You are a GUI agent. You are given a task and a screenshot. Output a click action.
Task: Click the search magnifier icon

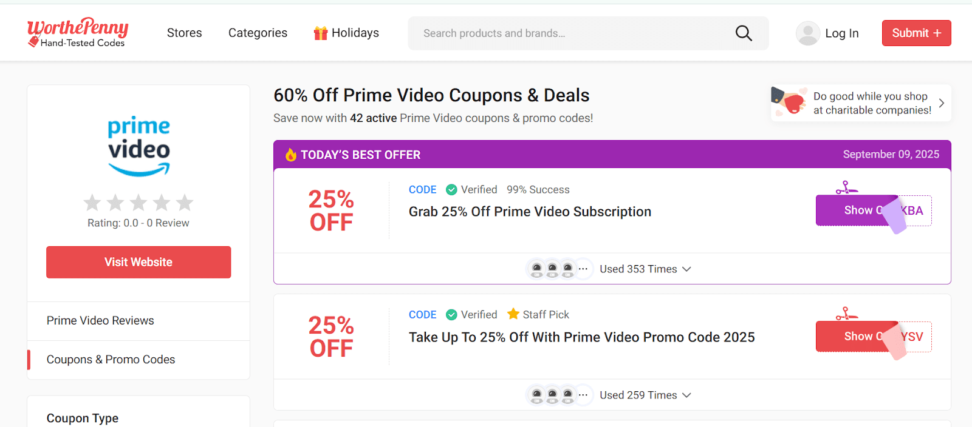(744, 33)
